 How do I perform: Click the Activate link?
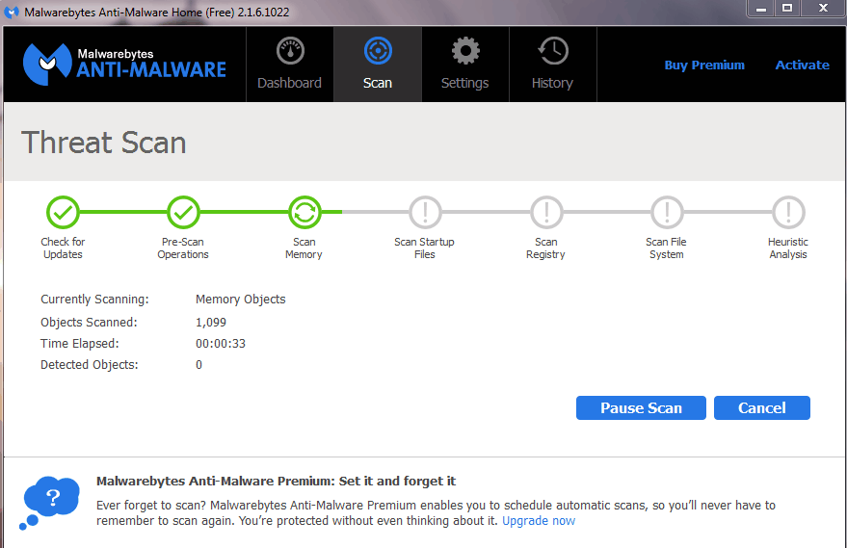pos(802,65)
